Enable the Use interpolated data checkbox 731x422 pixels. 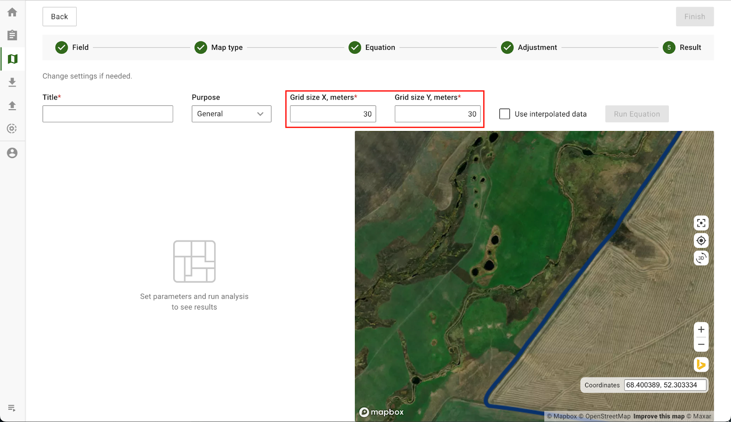click(504, 114)
